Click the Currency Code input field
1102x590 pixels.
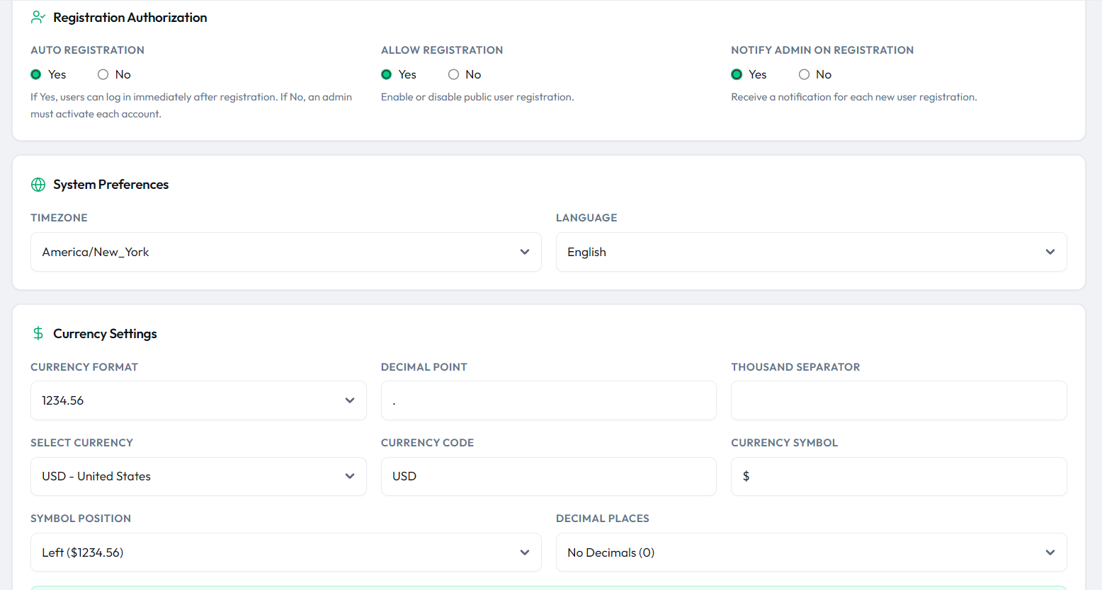(549, 476)
